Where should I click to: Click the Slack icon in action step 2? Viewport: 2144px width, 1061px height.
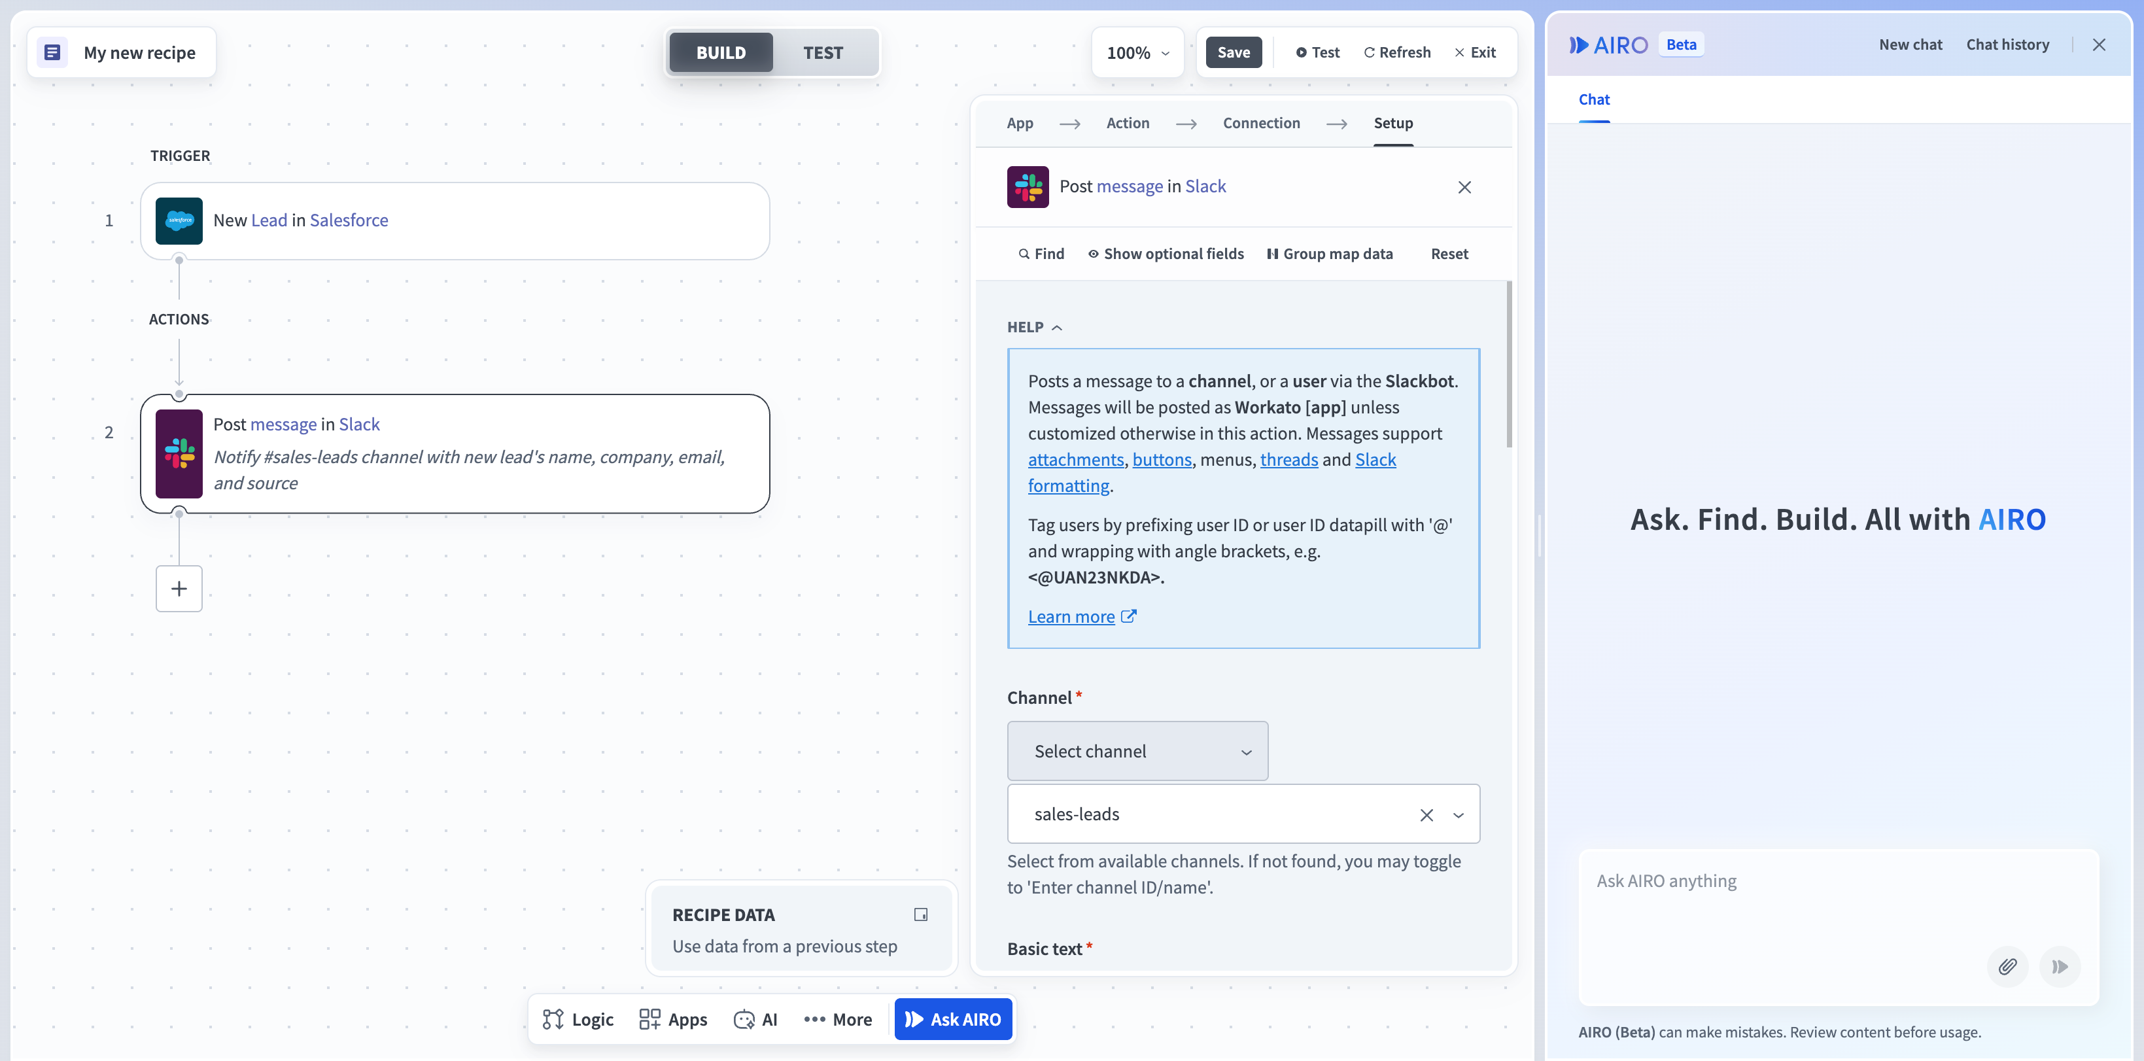pos(179,453)
